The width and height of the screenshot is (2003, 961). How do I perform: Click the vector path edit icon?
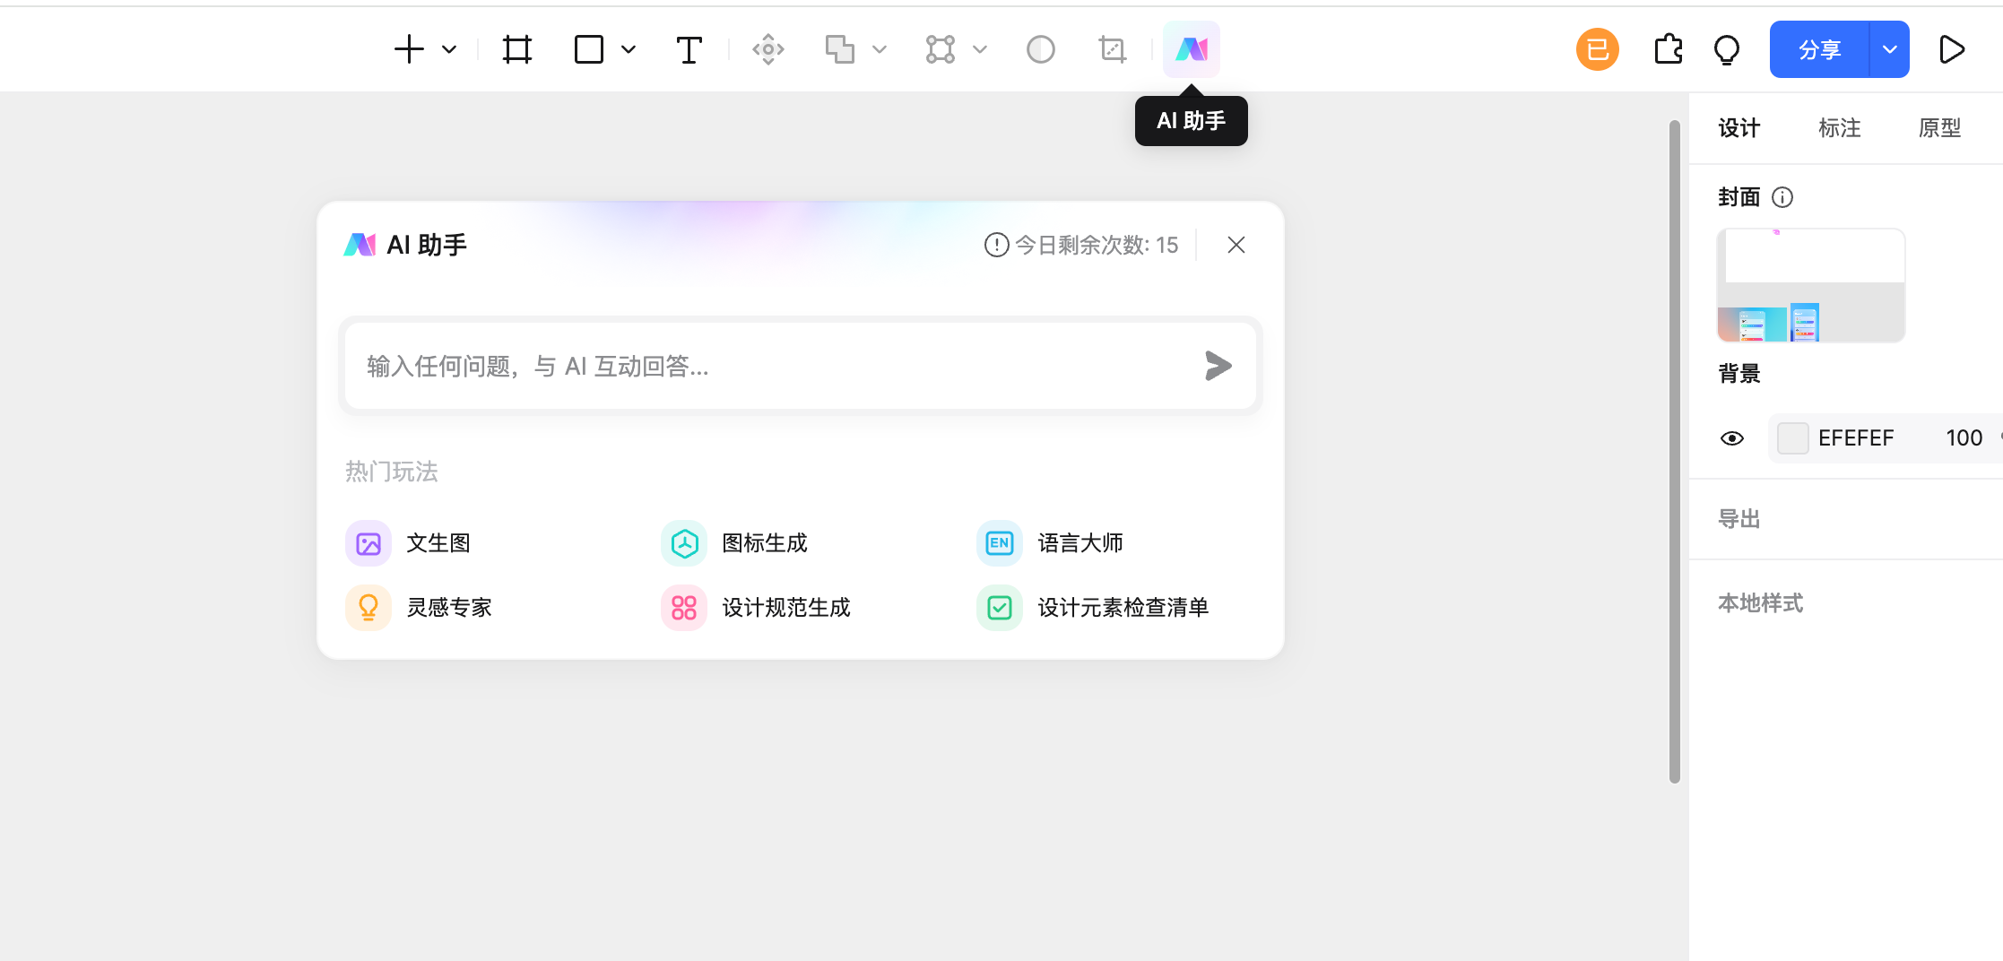click(941, 49)
